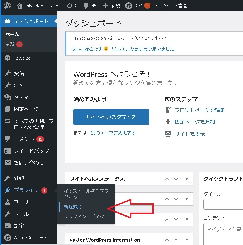Click the plus icon beside 固定ページを追加
Image resolution: width=243 pixels, height=245 pixels.
pyautogui.click(x=168, y=122)
